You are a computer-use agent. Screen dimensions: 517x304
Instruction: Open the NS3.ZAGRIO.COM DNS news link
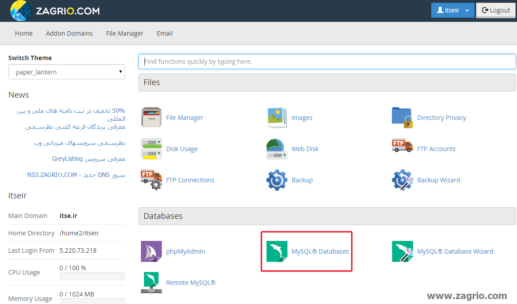click(76, 175)
